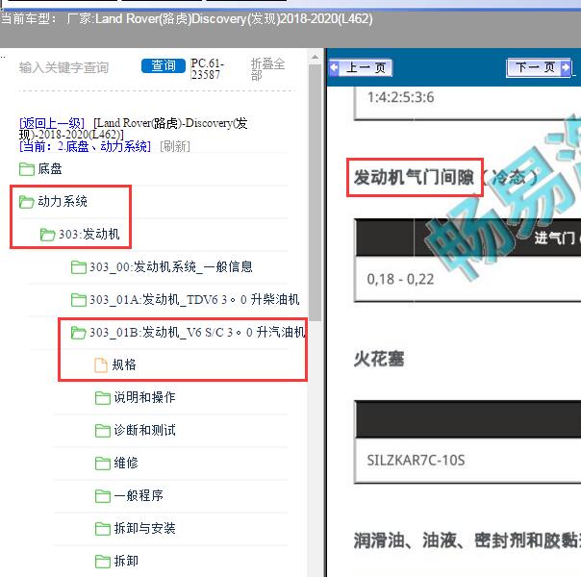Screen dimensions: 581x577
Task: Click folder icon of 拆卸
Action: (103, 561)
